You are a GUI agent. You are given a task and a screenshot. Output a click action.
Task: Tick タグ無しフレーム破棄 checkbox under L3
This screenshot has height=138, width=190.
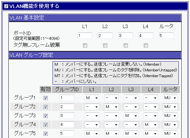tap(126, 46)
